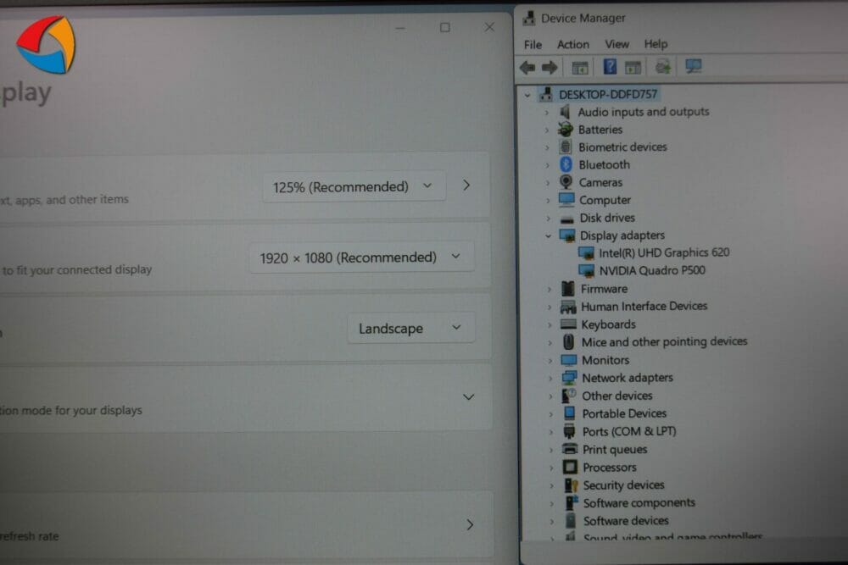Click the Bluetooth category icon
The height and width of the screenshot is (565, 848).
(566, 164)
